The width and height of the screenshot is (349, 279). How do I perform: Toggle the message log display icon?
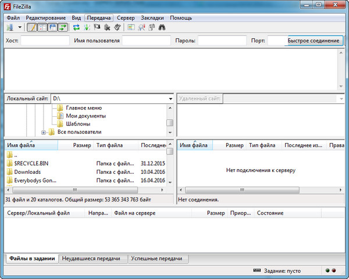(32, 27)
